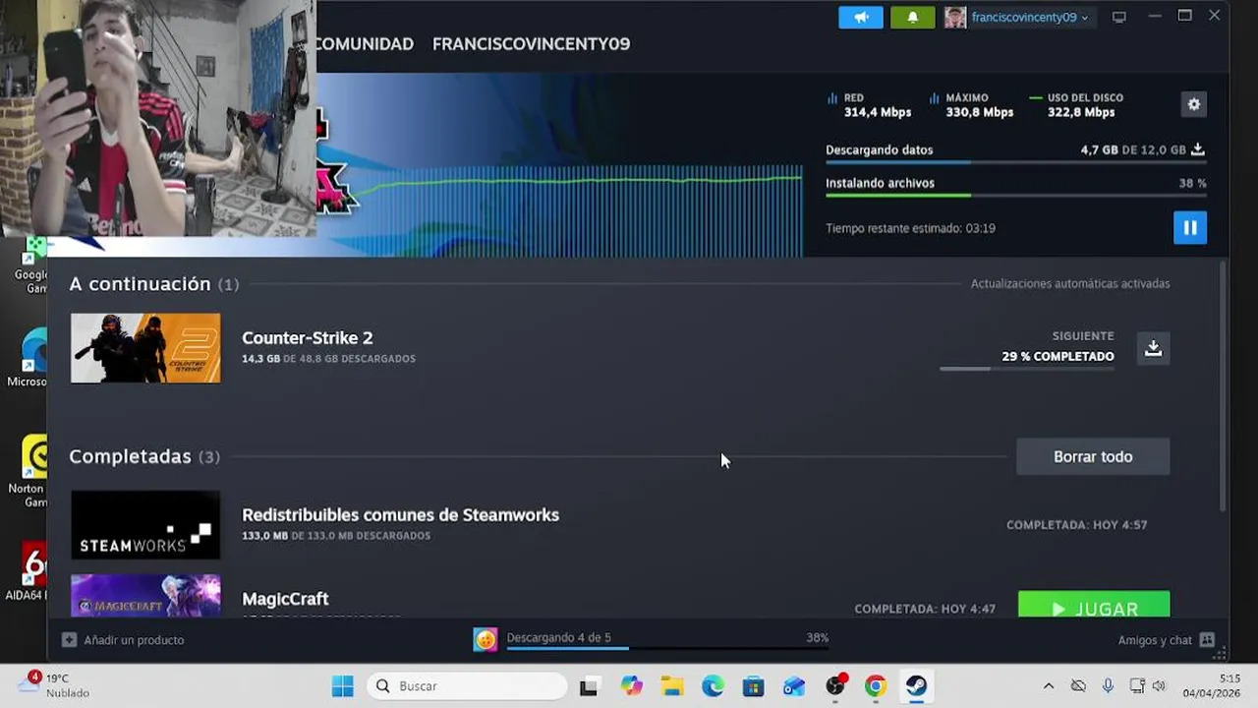
Task: Open Steamworks redistributables thumbnail
Action: click(x=145, y=525)
